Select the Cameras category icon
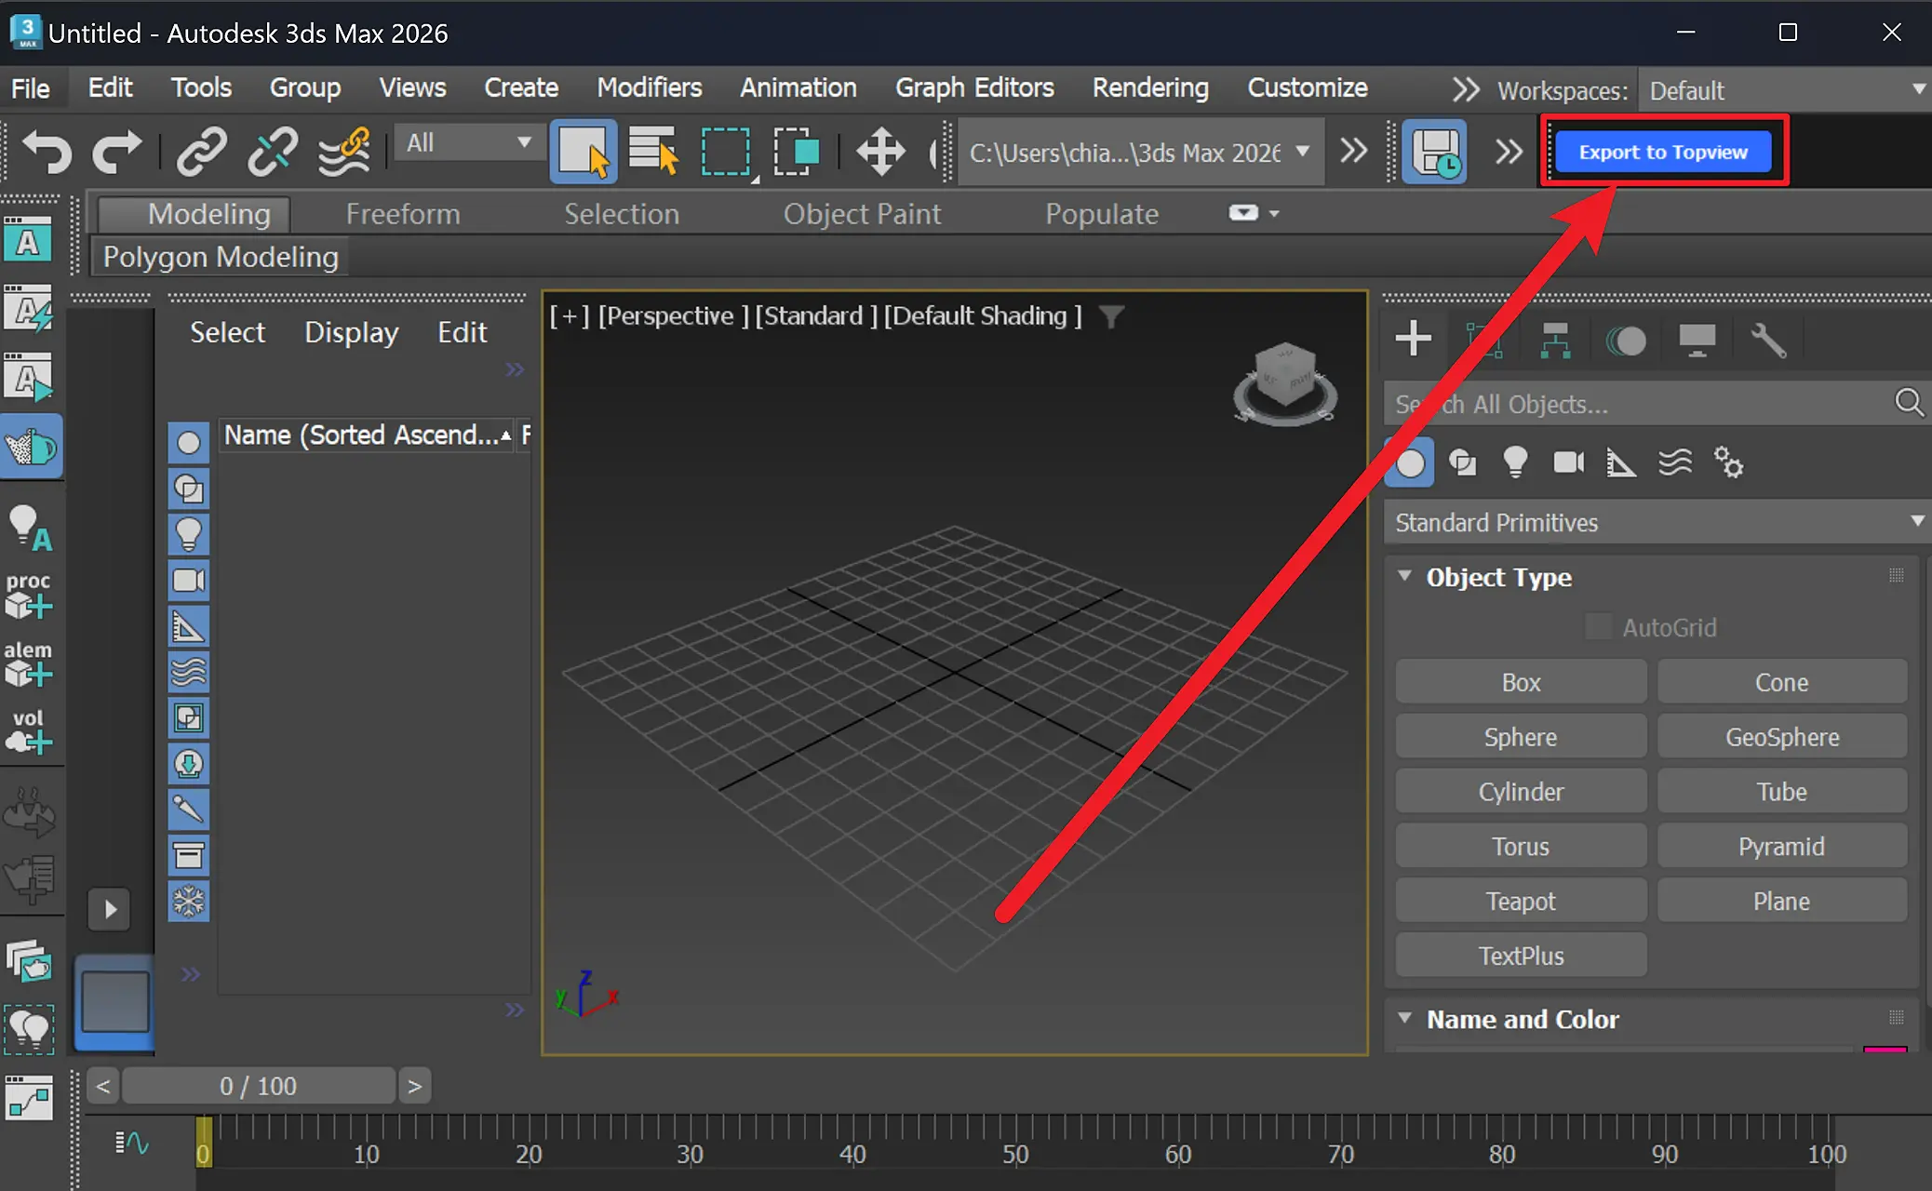This screenshot has width=1932, height=1191. point(1568,462)
